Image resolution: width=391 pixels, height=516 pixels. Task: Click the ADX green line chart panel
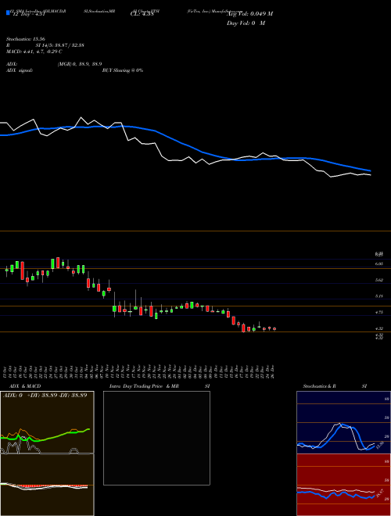click(47, 422)
